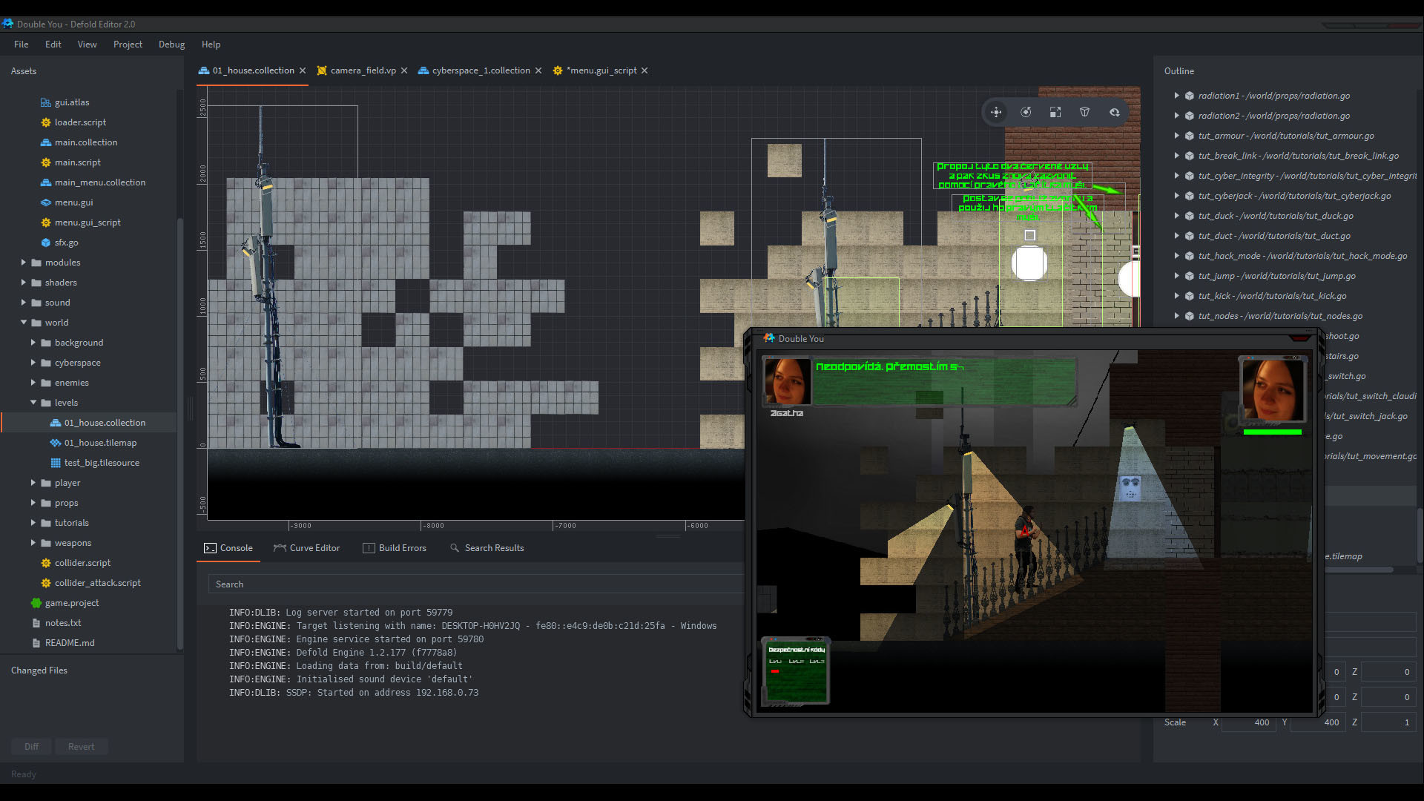Image resolution: width=1424 pixels, height=801 pixels.
Task: Open the gui.atlas asset in the Assets panel
Action: pyautogui.click(x=73, y=102)
